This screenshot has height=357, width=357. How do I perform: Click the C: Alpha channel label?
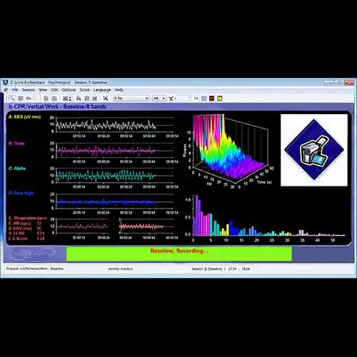click(x=17, y=169)
